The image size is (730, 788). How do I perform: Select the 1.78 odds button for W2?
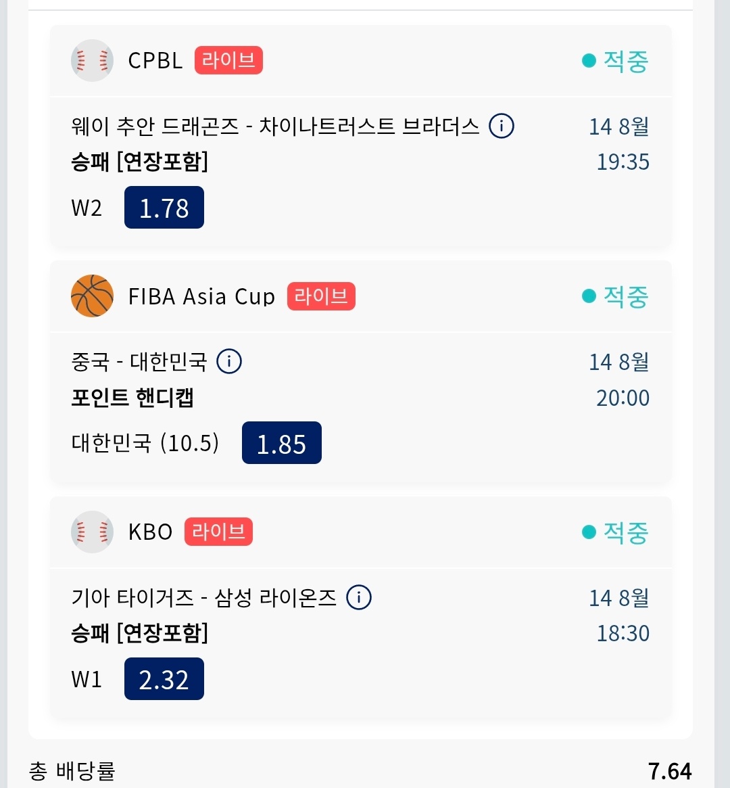click(164, 208)
